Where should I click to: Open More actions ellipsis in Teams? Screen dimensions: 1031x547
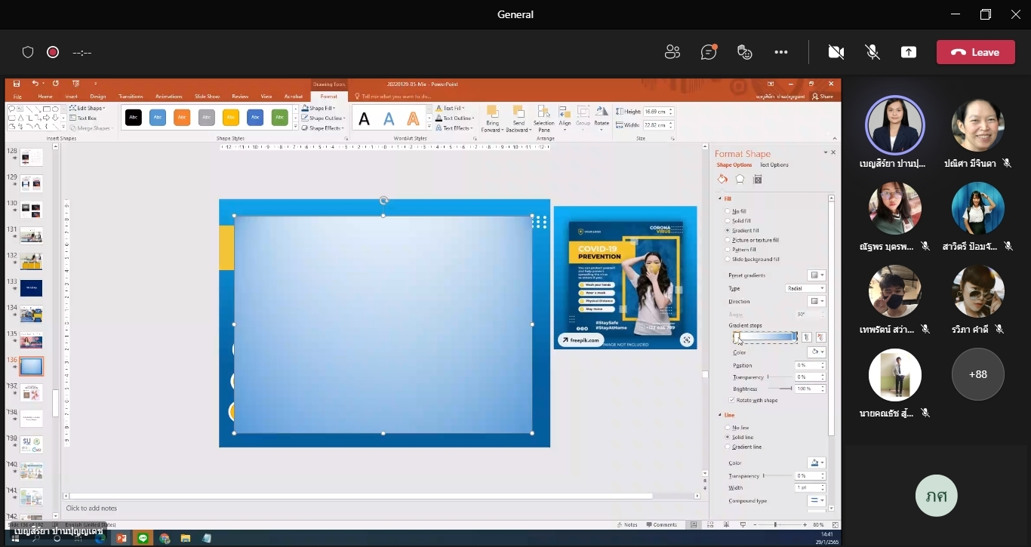click(x=781, y=52)
